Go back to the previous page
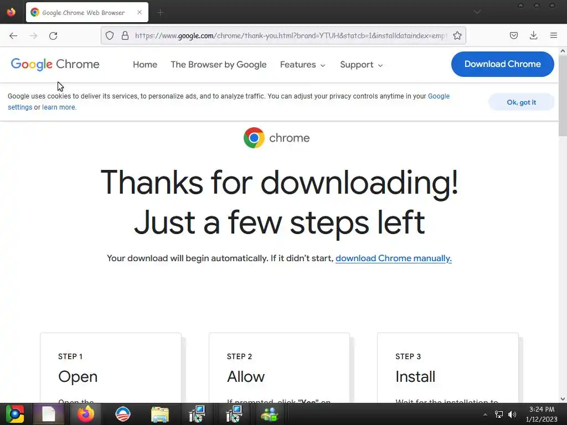The image size is (567, 425). tap(13, 36)
